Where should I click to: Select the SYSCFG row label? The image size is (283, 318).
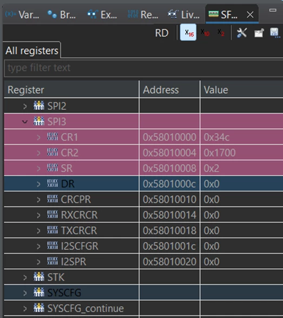64,293
